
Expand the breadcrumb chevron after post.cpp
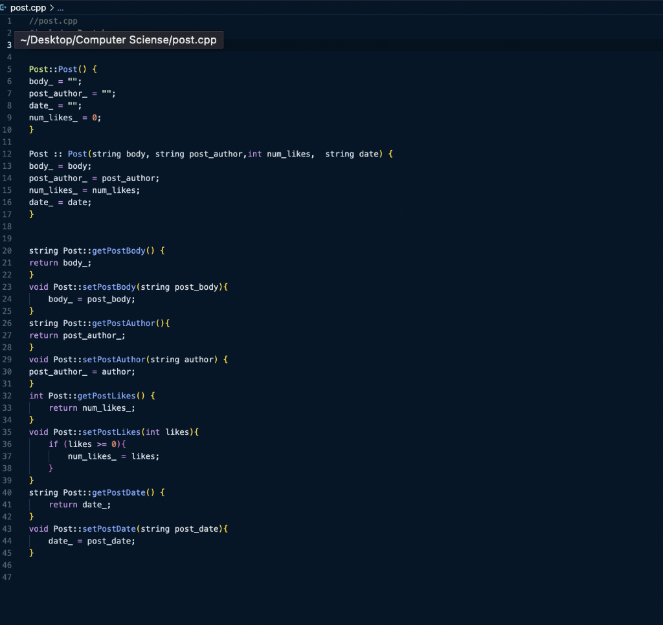tap(51, 8)
